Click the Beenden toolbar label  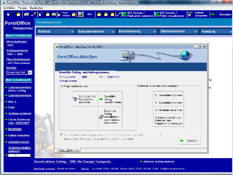click(226, 14)
